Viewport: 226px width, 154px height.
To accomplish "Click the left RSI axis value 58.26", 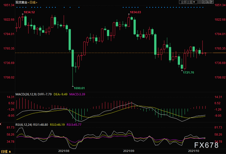I will (x=11, y=135).
